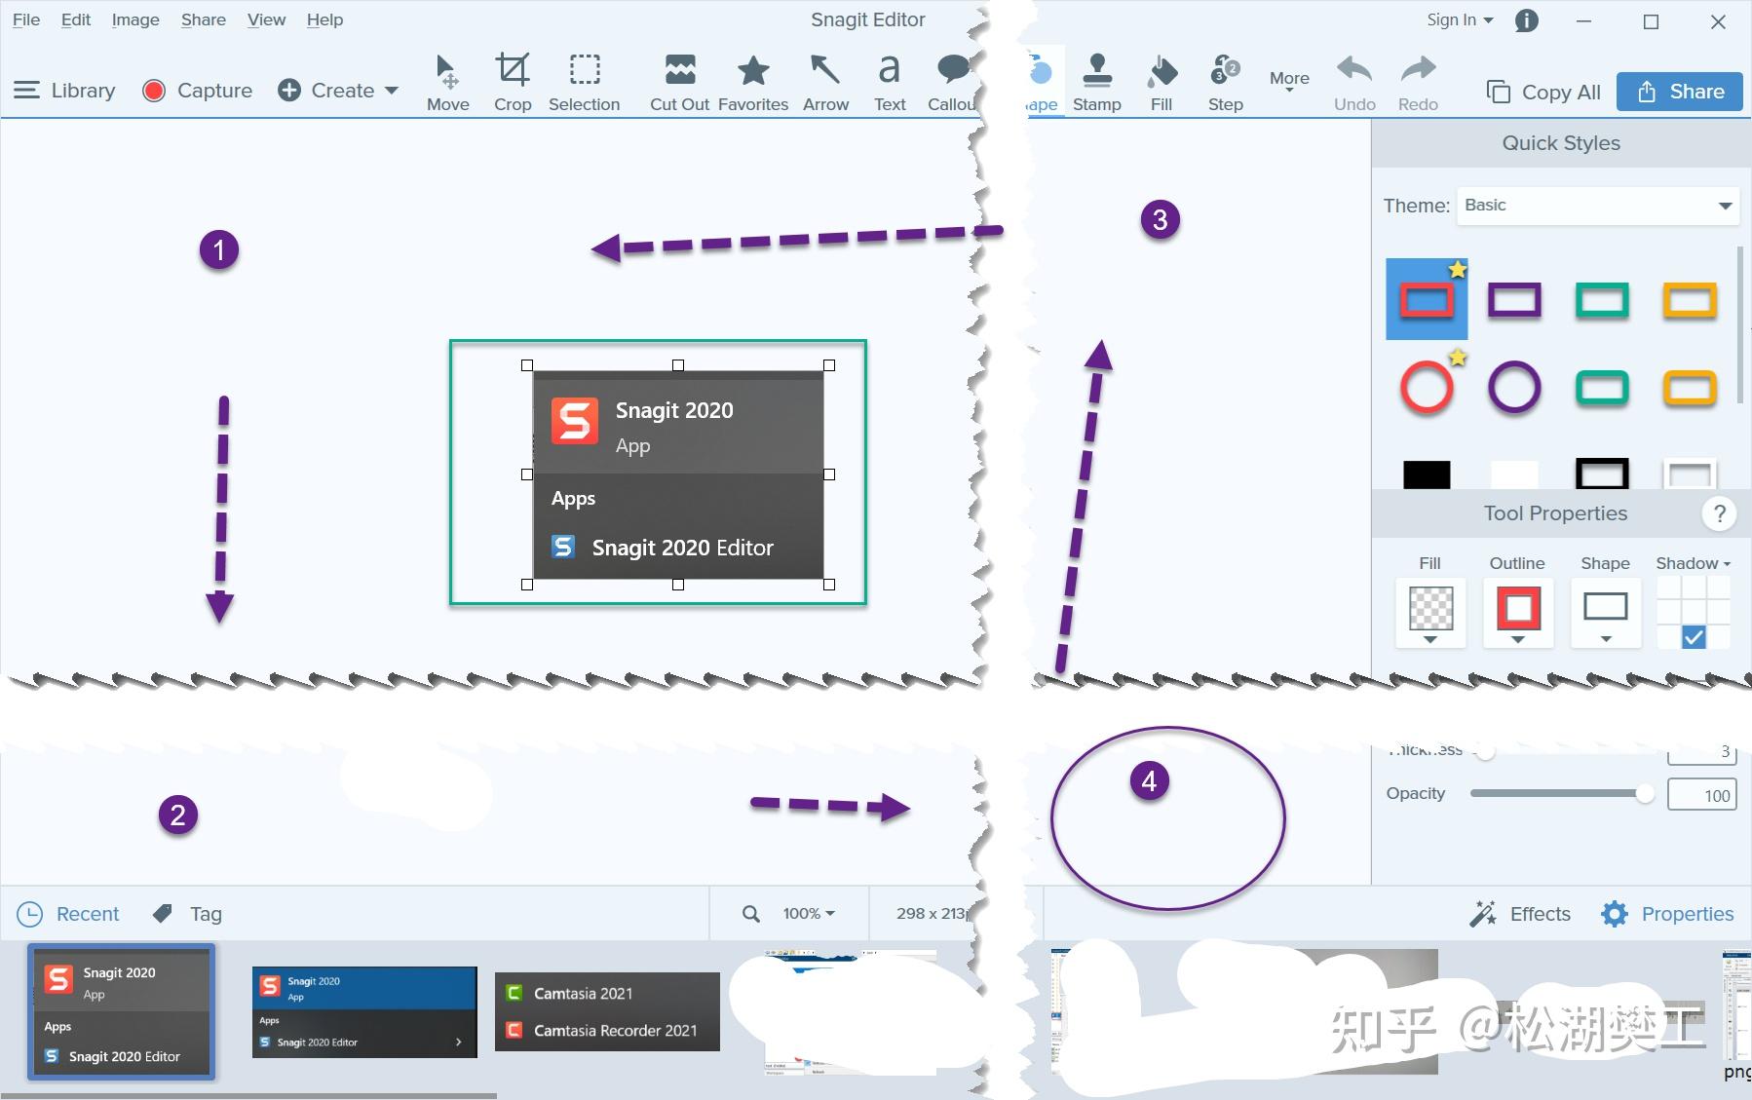This screenshot has height=1100, width=1752.
Task: Toggle the Tag view
Action: 187,914
